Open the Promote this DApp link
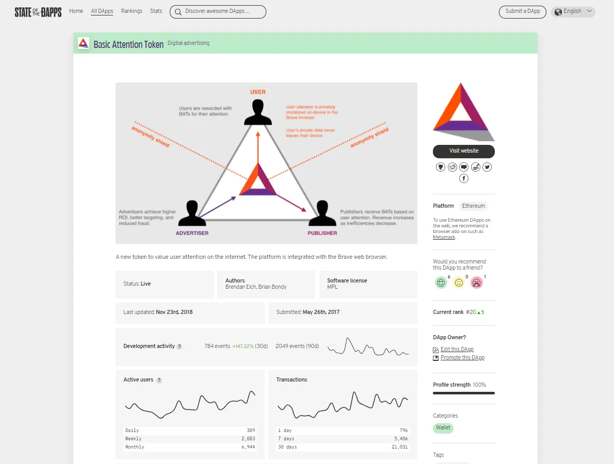614x464 pixels. [x=462, y=358]
